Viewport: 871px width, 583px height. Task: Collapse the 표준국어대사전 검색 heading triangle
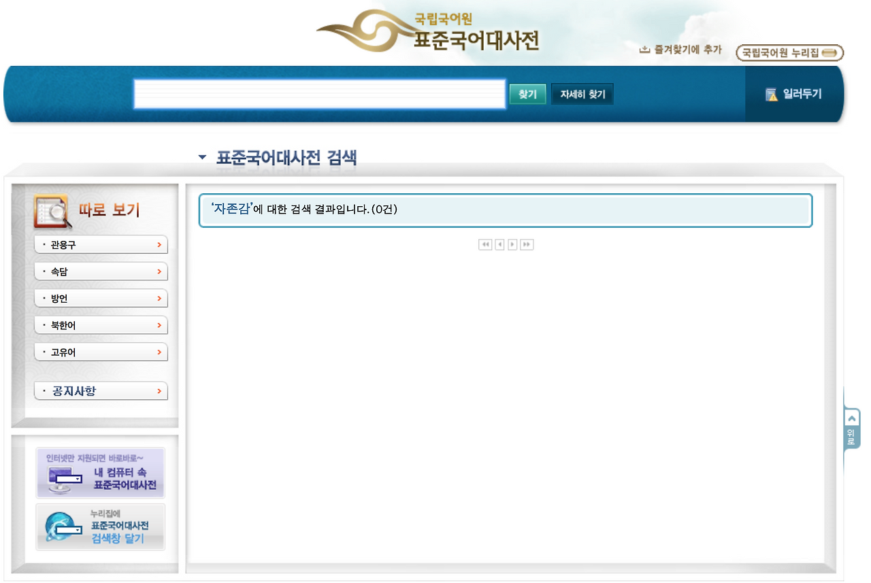click(201, 156)
